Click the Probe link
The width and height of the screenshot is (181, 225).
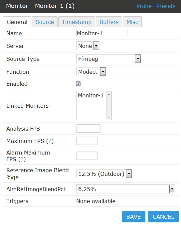tap(144, 6)
